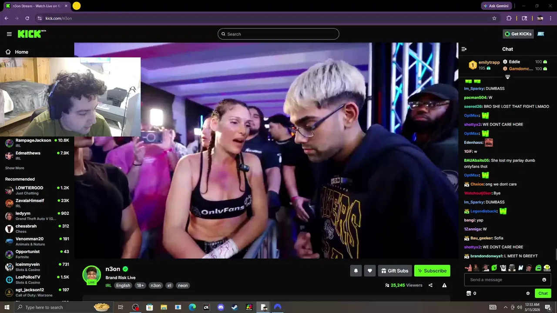Click the Kick search field
Viewport: 557px width, 313px height.
pos(278,34)
